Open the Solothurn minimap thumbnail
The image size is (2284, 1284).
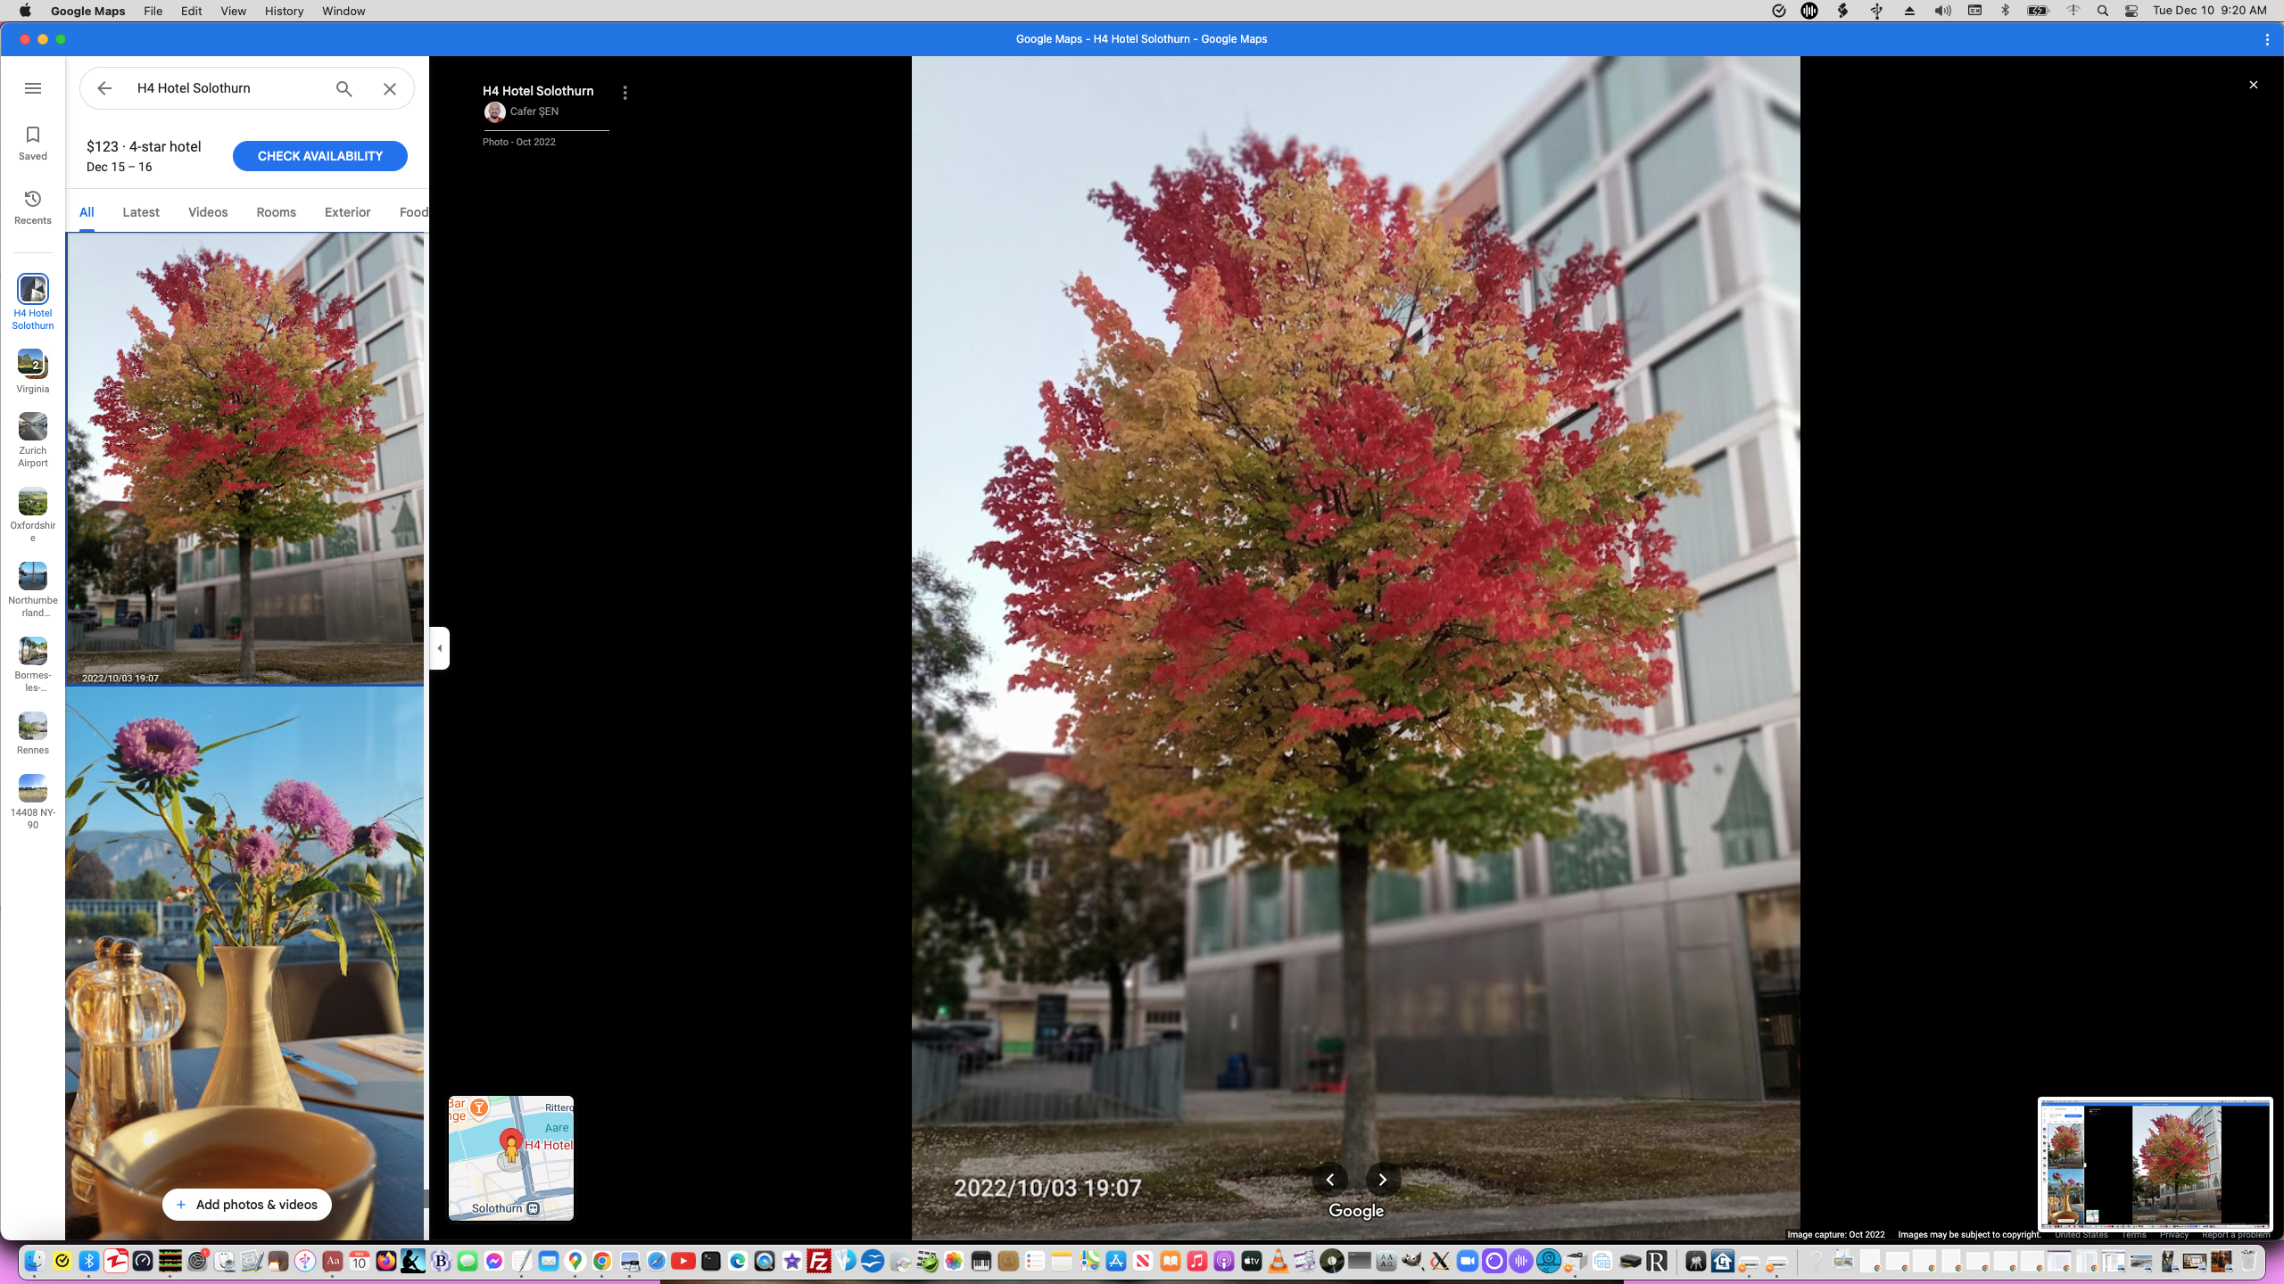511,1157
